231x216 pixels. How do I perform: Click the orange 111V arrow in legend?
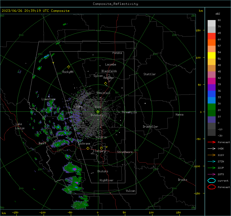[x=211, y=155]
